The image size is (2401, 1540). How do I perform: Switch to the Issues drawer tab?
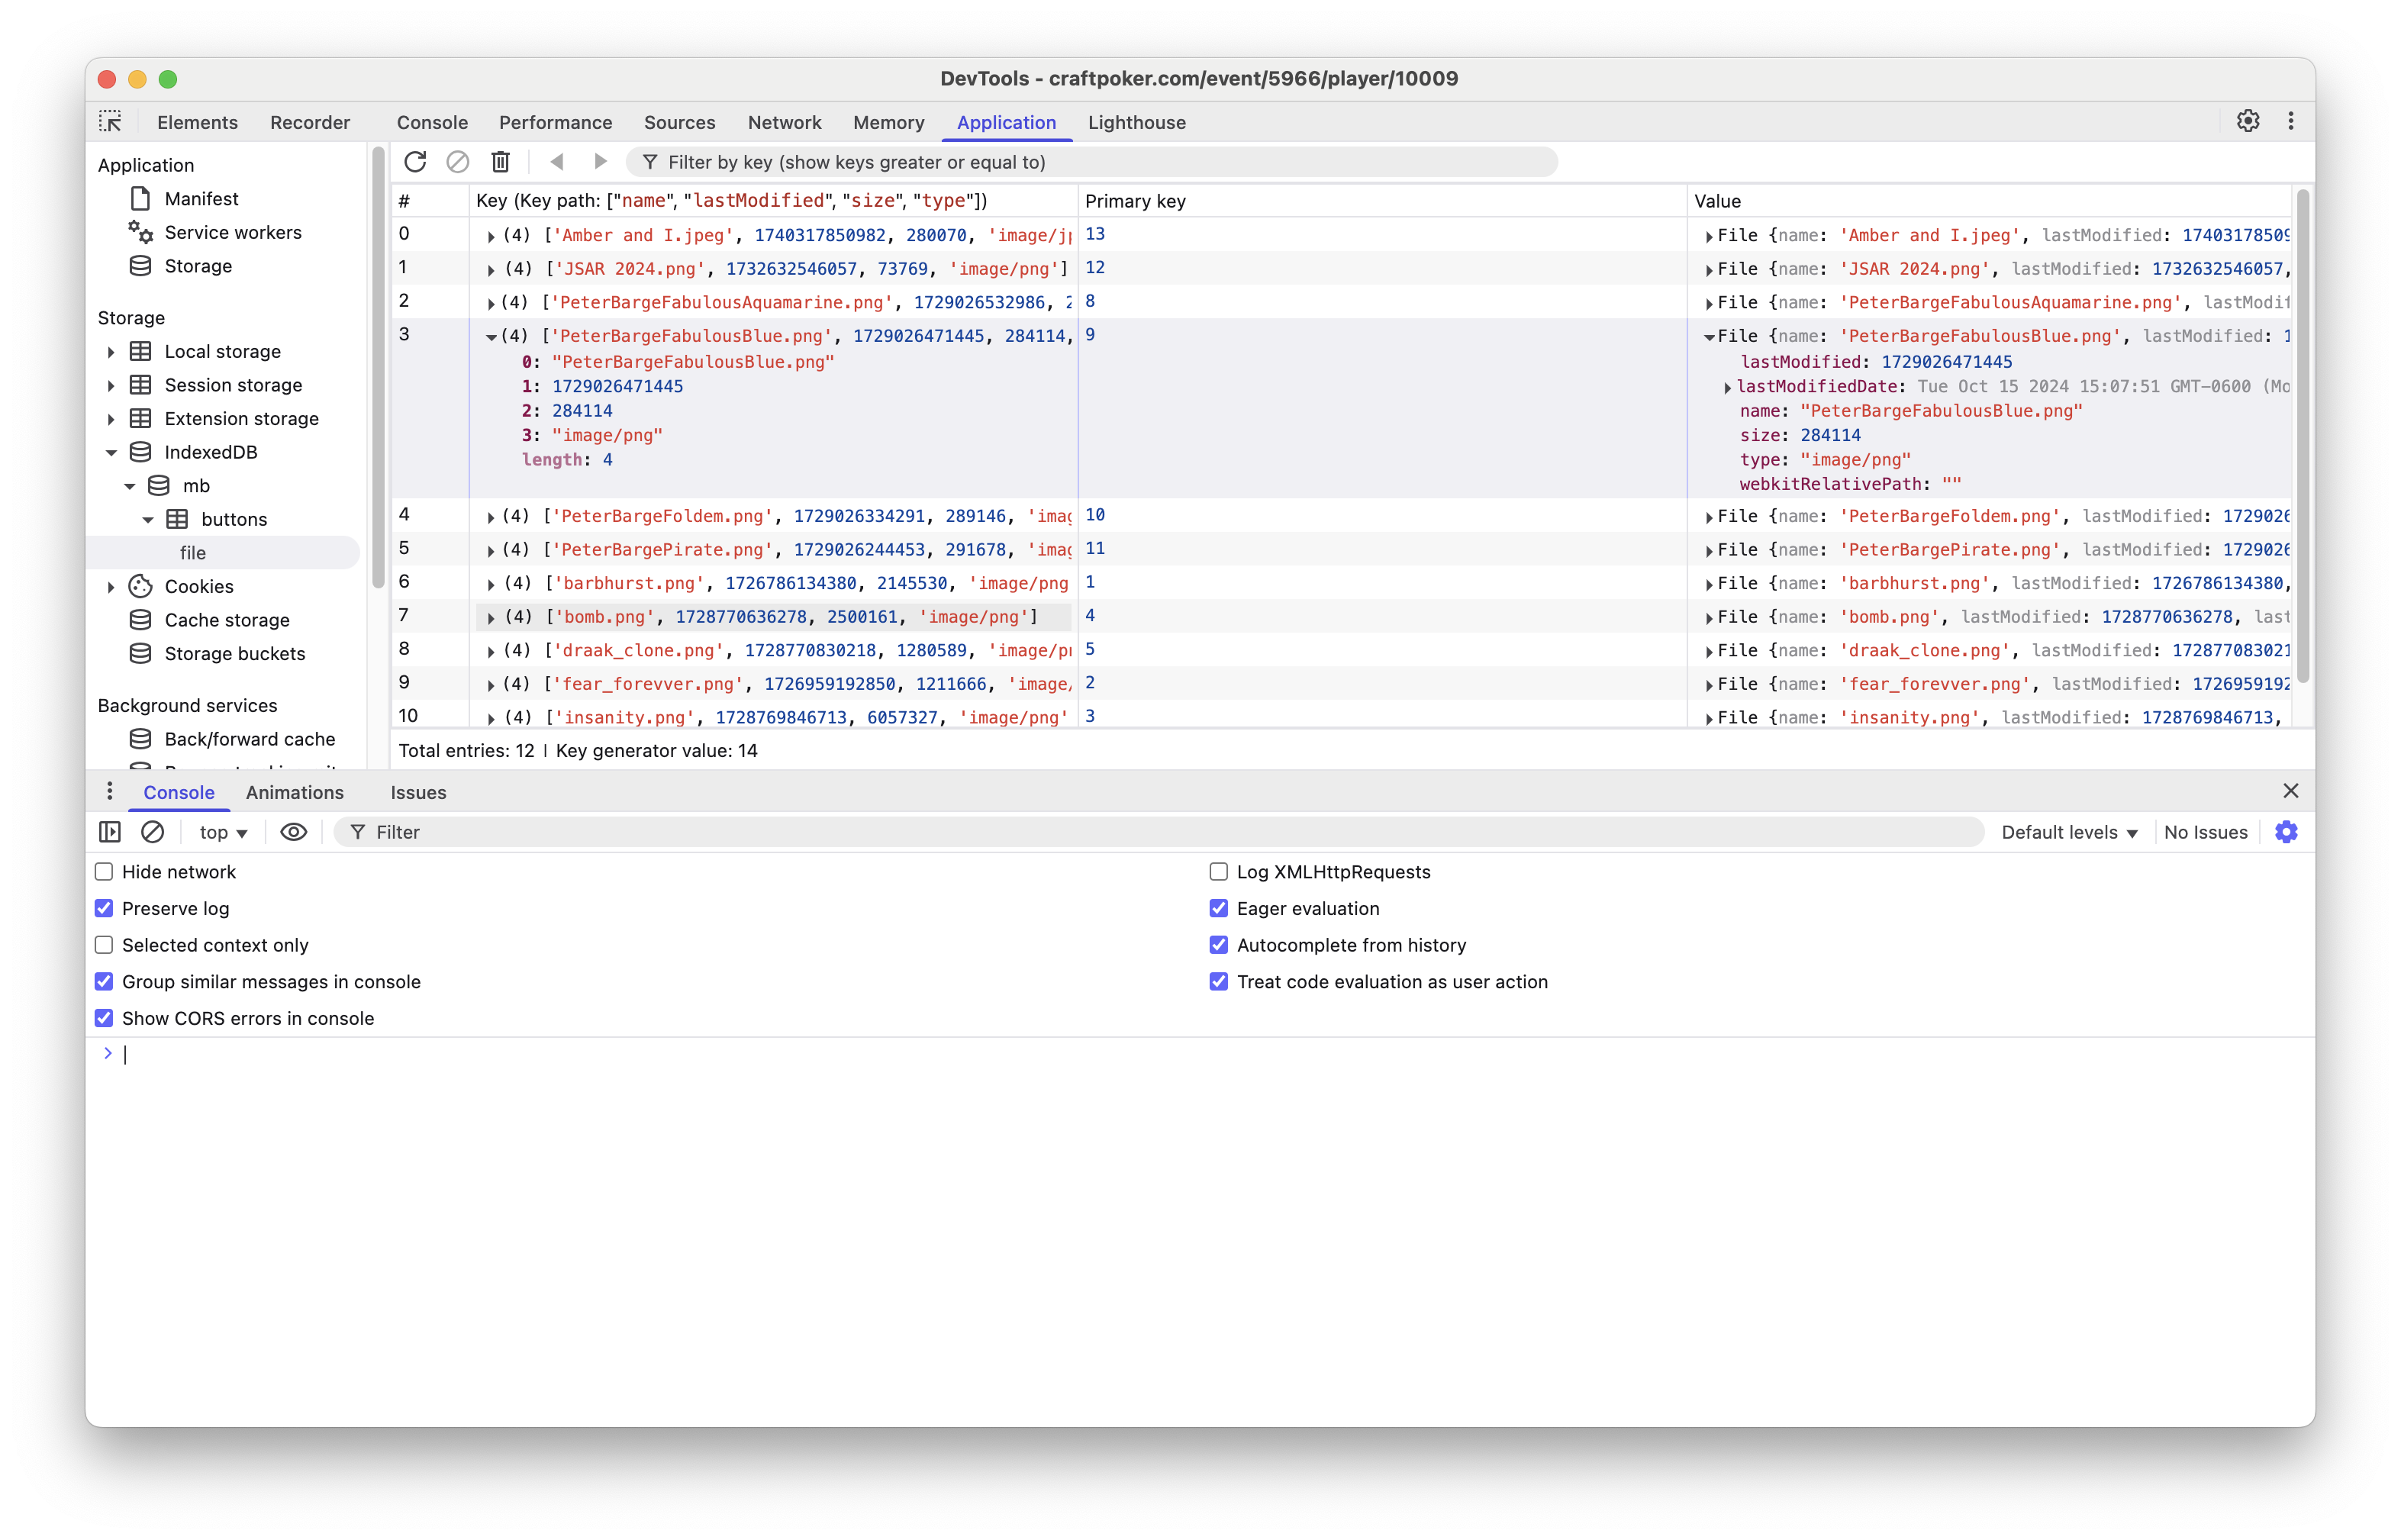click(x=418, y=792)
